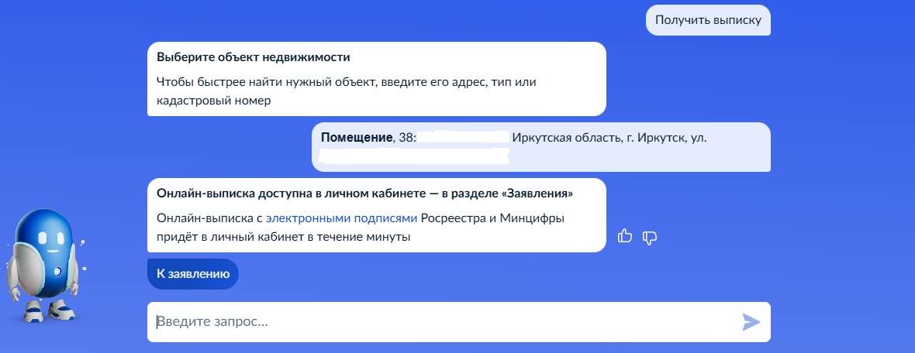Click the robot mascot's sneakers
The width and height of the screenshot is (915, 353).
click(45, 311)
